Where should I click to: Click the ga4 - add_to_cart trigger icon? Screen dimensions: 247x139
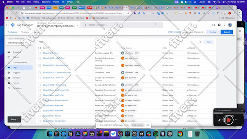[x=123, y=58]
